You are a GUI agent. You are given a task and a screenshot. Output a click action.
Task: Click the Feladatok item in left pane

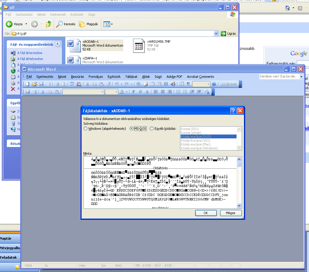tap(10, 257)
